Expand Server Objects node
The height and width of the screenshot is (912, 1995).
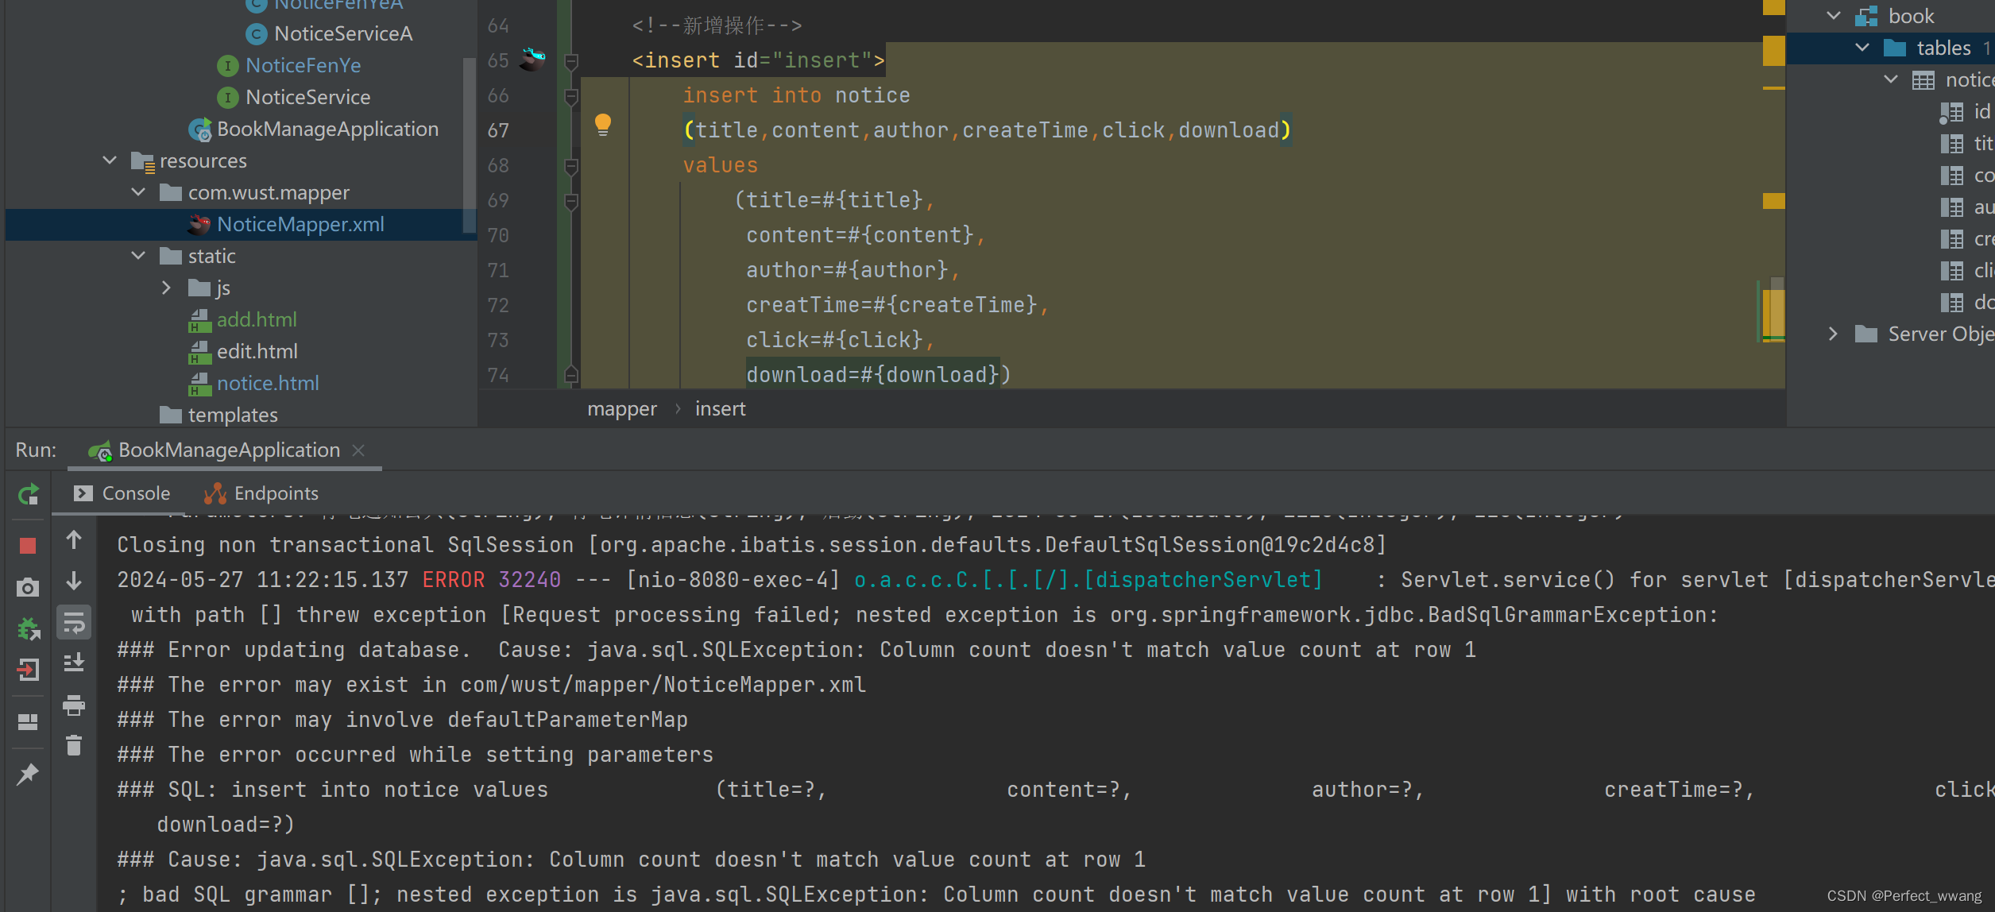1833,334
